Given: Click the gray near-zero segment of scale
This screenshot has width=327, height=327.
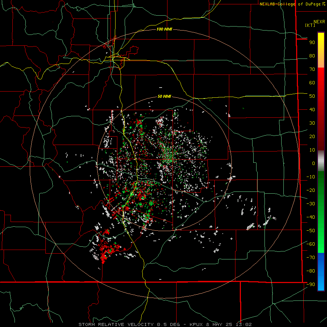Looking at the screenshot, I should coord(321,161).
